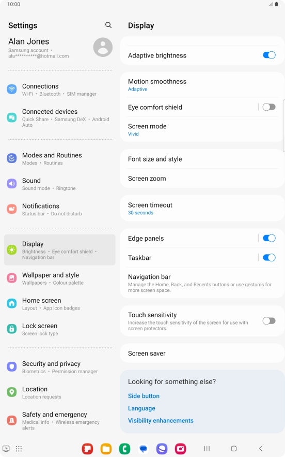Tap the Alan Jones profile avatar
This screenshot has height=457, width=285.
103,47
